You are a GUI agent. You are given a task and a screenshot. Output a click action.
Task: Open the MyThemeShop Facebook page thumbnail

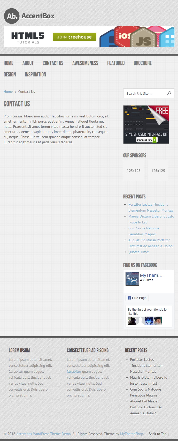click(x=132, y=279)
